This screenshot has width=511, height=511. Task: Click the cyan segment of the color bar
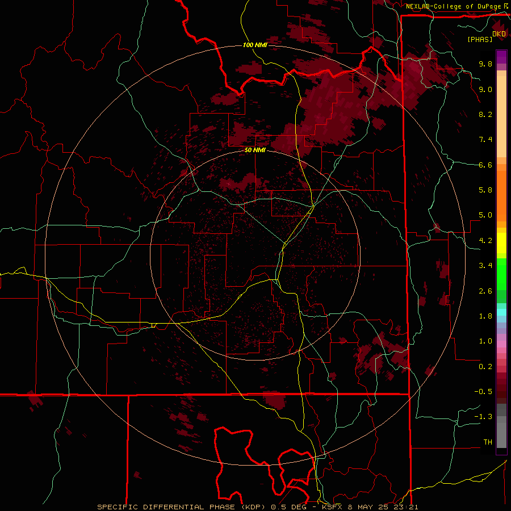coord(501,312)
